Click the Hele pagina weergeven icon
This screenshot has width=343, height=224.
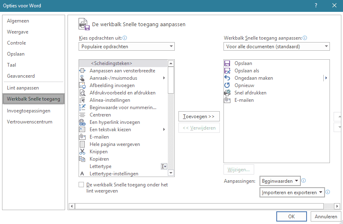click(82, 144)
